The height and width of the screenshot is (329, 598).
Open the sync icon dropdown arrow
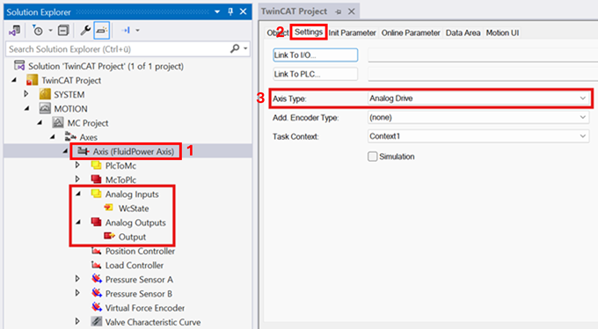pyautogui.click(x=138, y=31)
